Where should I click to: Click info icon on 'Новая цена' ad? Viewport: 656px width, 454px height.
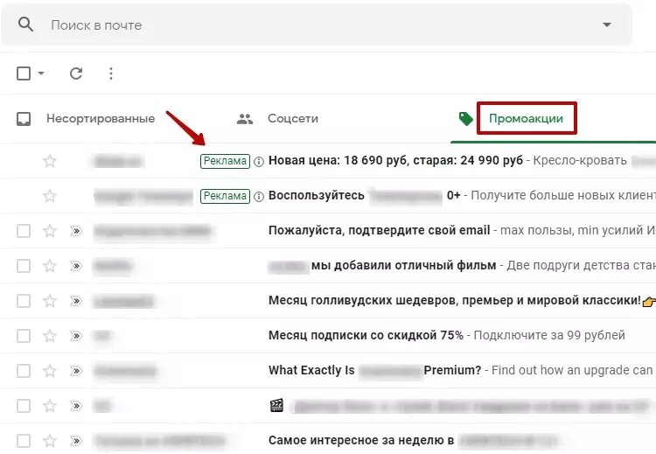point(259,161)
